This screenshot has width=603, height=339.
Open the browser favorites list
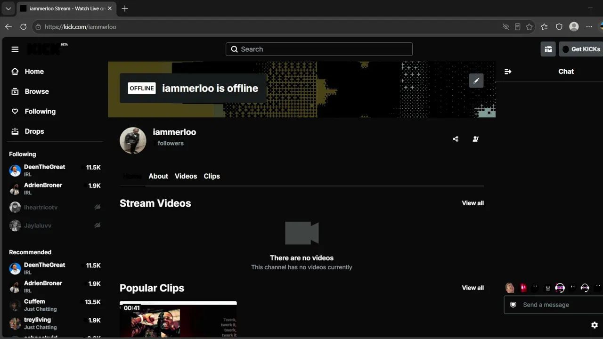[544, 27]
